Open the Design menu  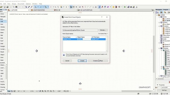coord(14,4)
